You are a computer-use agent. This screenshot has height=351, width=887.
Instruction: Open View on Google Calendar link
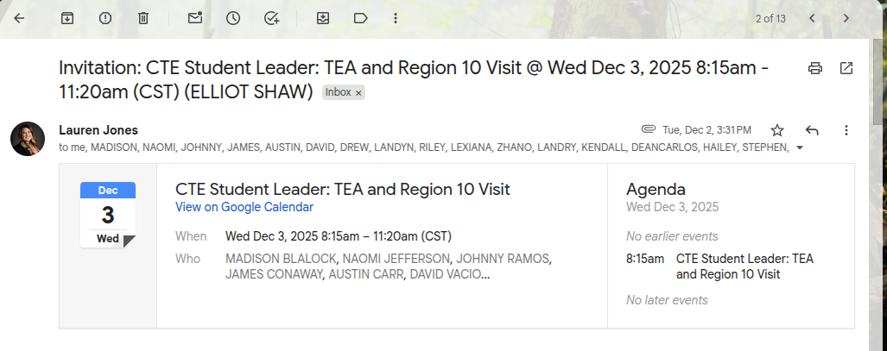(x=244, y=207)
